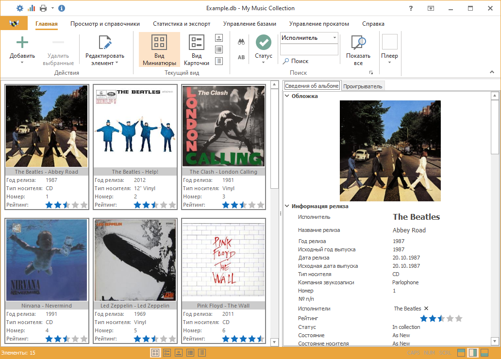Expand the Добавить dropdown arrow
The width and height of the screenshot is (501, 359).
[22, 63]
